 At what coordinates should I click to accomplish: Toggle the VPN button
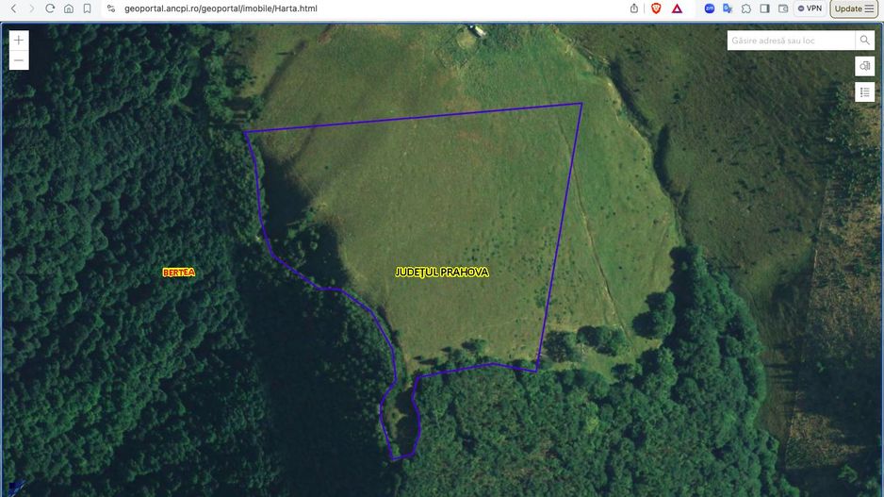pyautogui.click(x=810, y=8)
